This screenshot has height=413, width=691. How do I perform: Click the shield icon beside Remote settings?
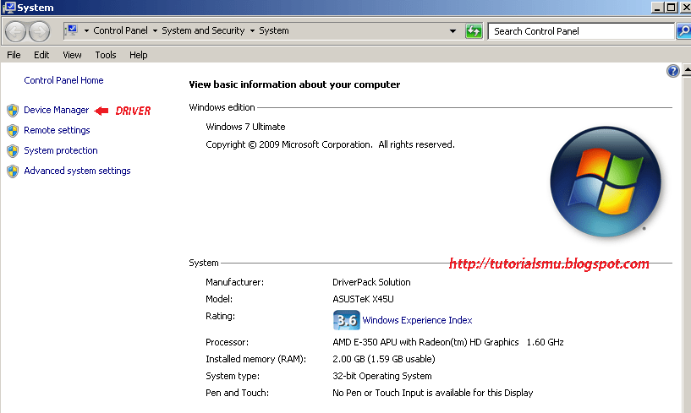(13, 131)
